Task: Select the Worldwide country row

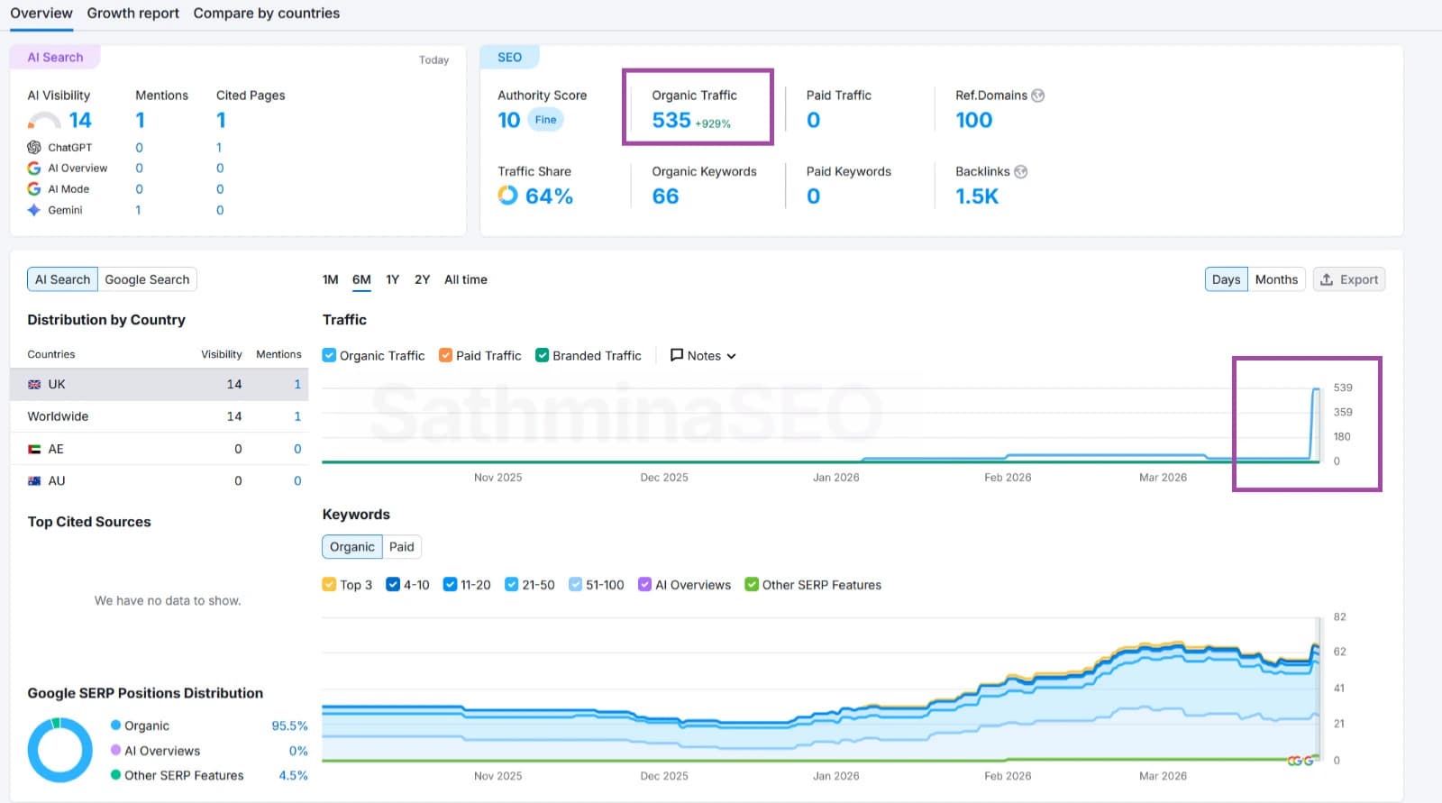Action: (x=159, y=416)
